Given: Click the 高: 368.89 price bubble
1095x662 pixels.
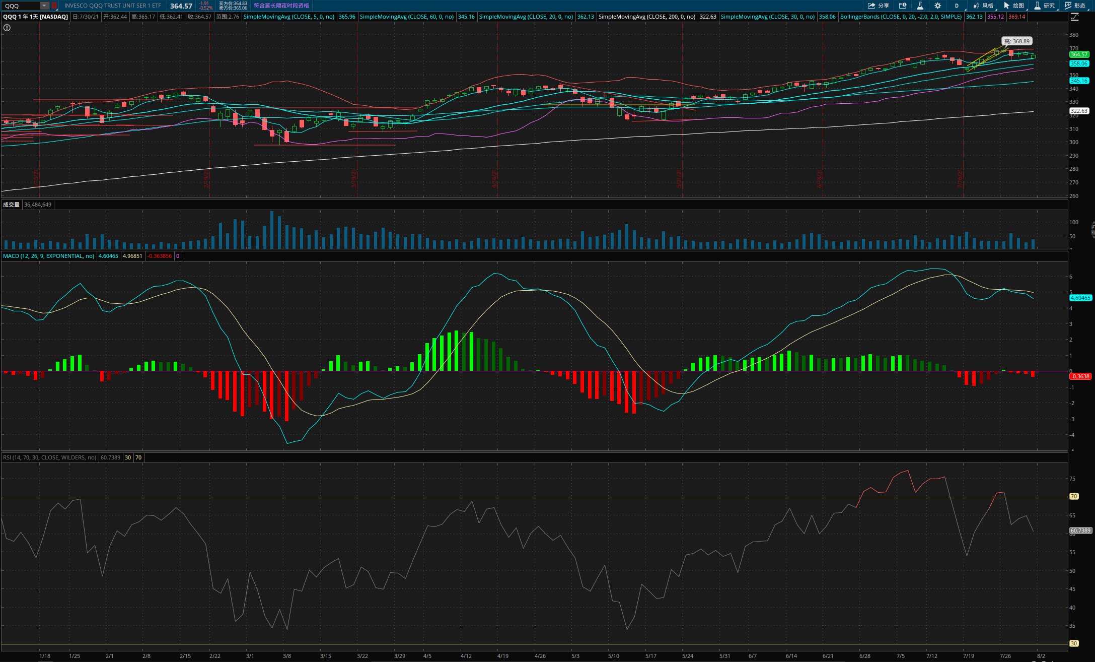Looking at the screenshot, I should tap(1017, 41).
